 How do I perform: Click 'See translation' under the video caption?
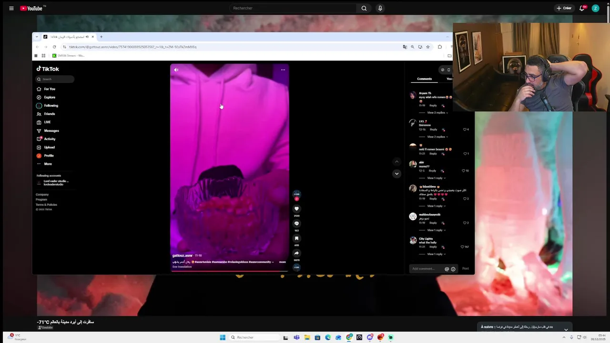click(x=182, y=267)
